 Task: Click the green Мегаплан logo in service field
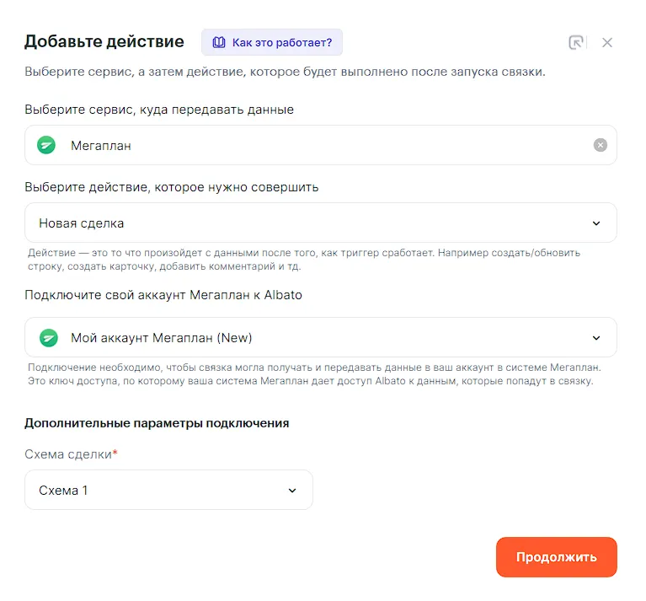coord(47,145)
